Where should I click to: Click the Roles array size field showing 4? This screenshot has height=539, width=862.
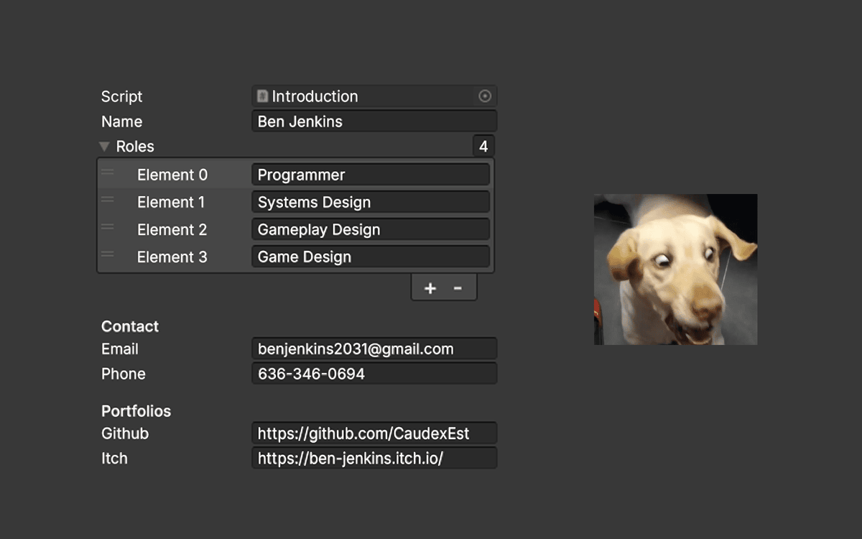click(483, 147)
